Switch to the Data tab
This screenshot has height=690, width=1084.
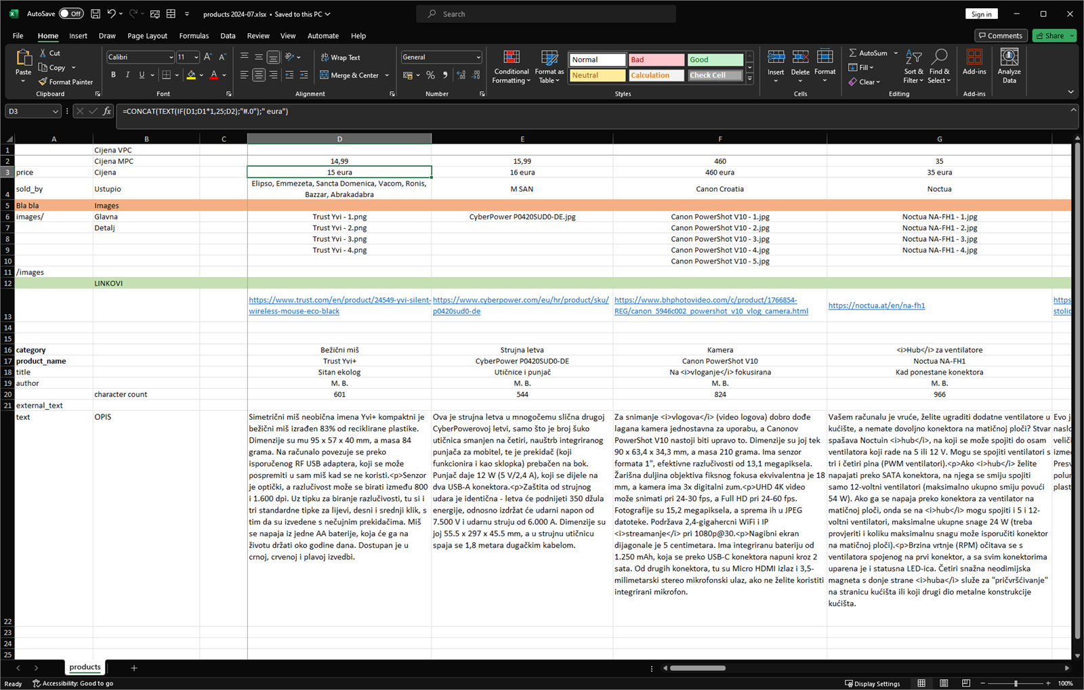[228, 36]
